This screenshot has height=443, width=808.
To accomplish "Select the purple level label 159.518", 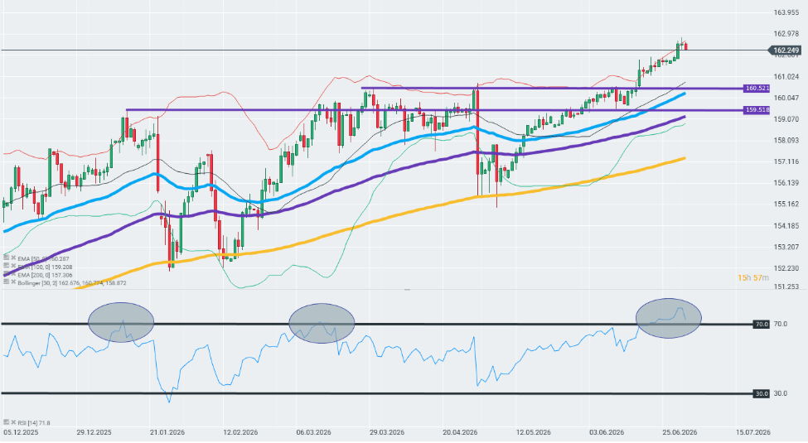I will [757, 110].
